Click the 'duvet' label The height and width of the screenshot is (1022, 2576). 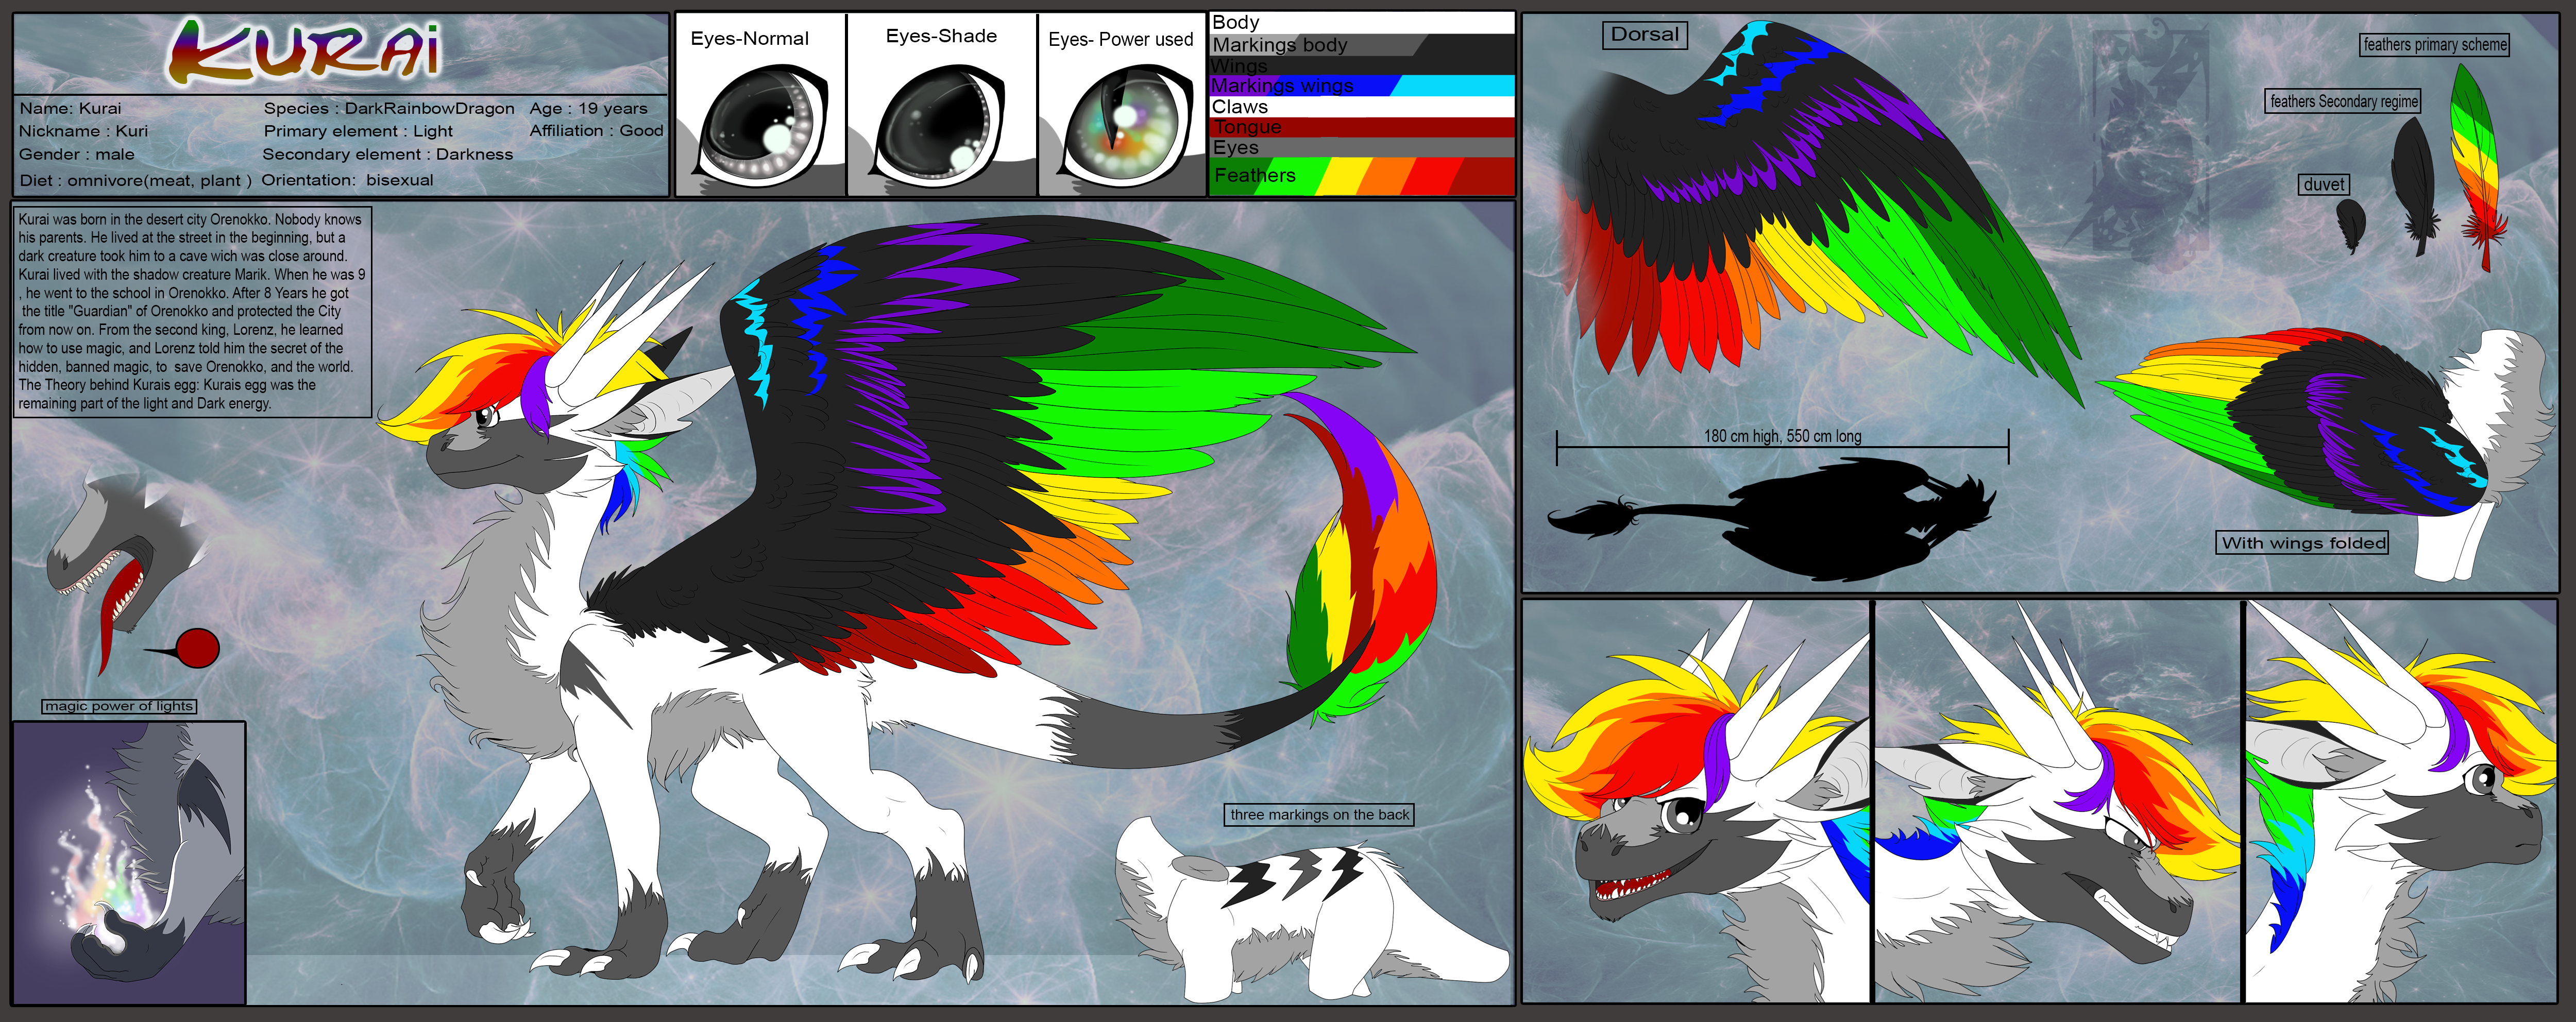pyautogui.click(x=2323, y=185)
